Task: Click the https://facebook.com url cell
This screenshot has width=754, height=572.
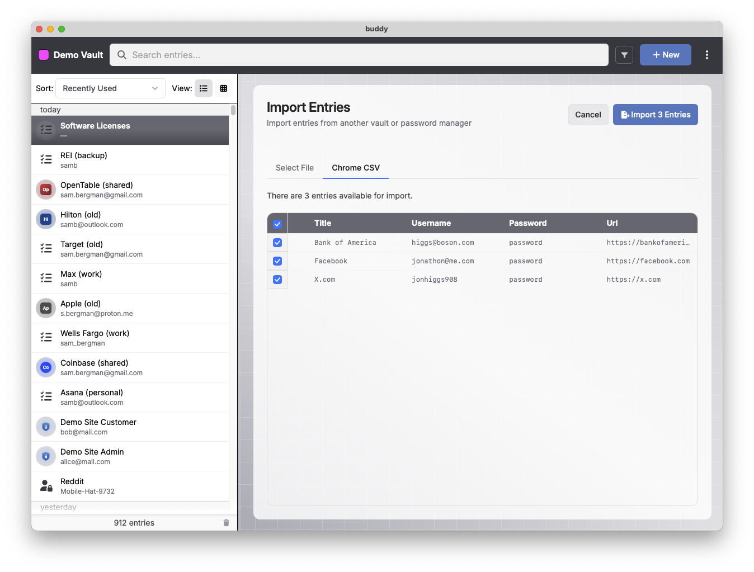Action: pyautogui.click(x=648, y=261)
